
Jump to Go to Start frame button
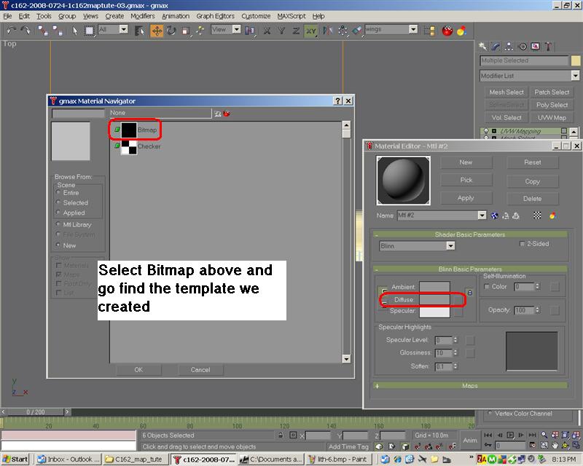(x=488, y=435)
